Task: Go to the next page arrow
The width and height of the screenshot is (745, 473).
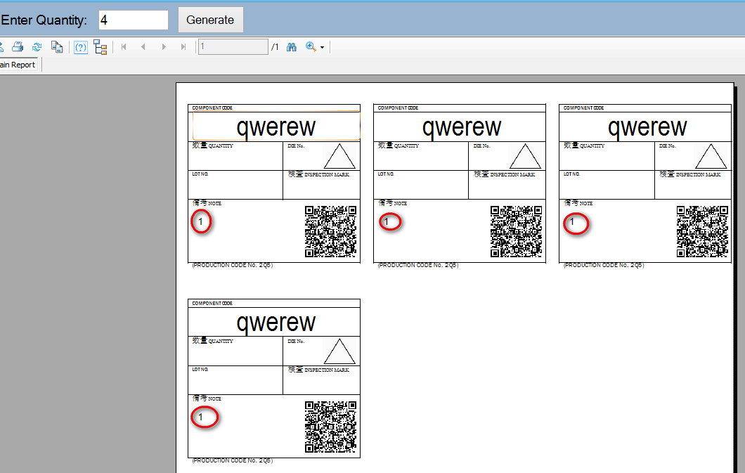Action: point(164,46)
